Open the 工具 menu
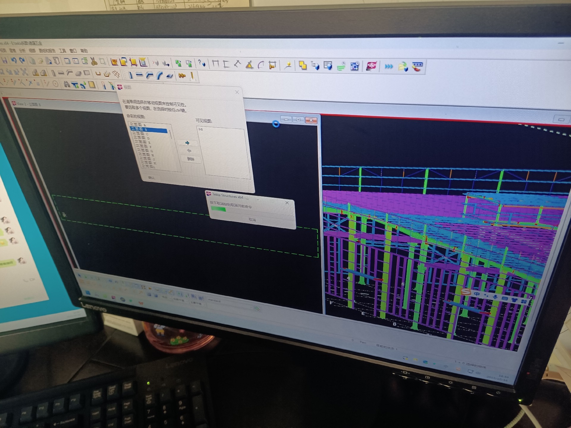The height and width of the screenshot is (428, 571). [62, 51]
